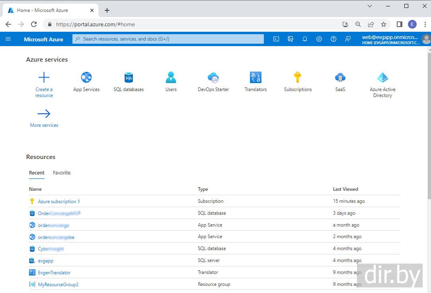Switch to the Favorite resources tab
431x293 pixels.
point(62,173)
